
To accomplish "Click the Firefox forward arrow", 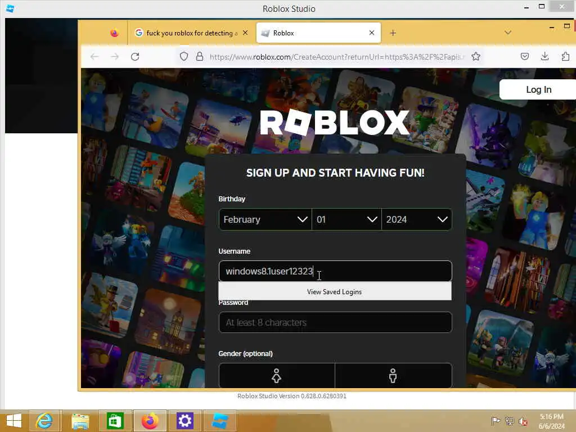I will pyautogui.click(x=115, y=57).
